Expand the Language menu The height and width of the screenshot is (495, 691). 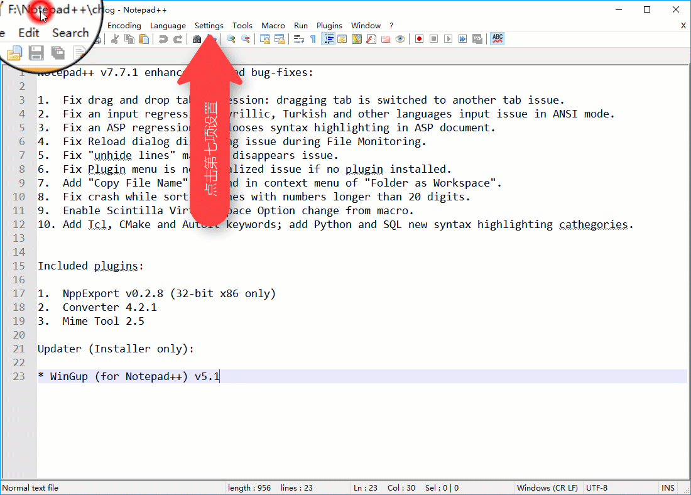[x=168, y=26]
